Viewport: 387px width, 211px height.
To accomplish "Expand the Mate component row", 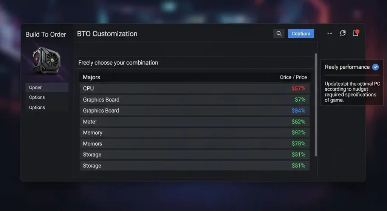I will tap(195, 122).
